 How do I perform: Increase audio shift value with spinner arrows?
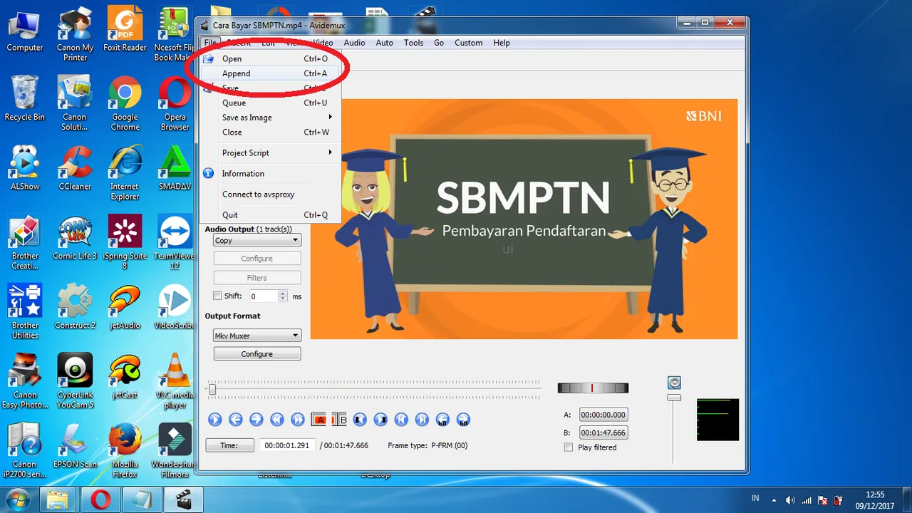(283, 294)
